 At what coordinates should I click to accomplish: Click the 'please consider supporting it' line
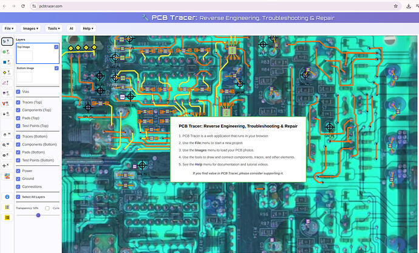point(238,173)
